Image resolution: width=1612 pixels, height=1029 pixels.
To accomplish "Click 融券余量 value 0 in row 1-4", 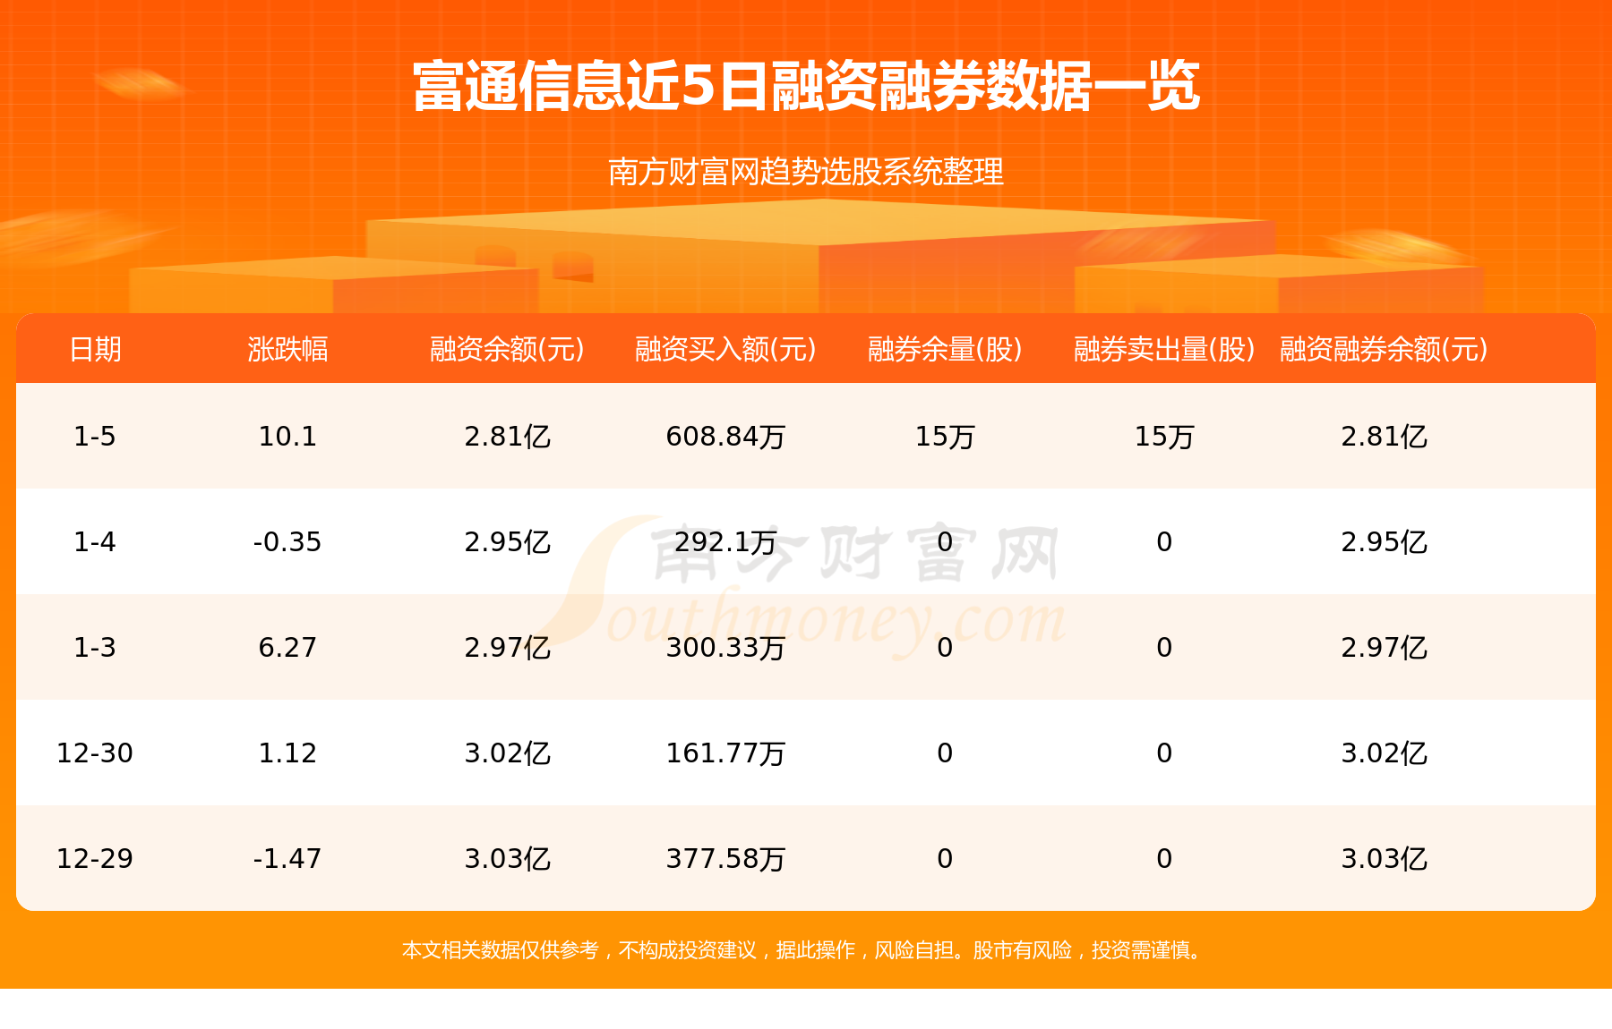I will point(945,542).
